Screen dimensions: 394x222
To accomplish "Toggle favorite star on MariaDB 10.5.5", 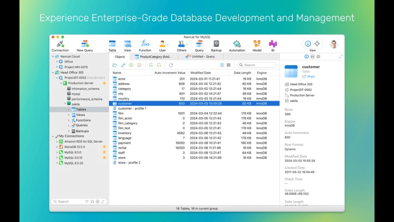I will (x=104, y=147).
